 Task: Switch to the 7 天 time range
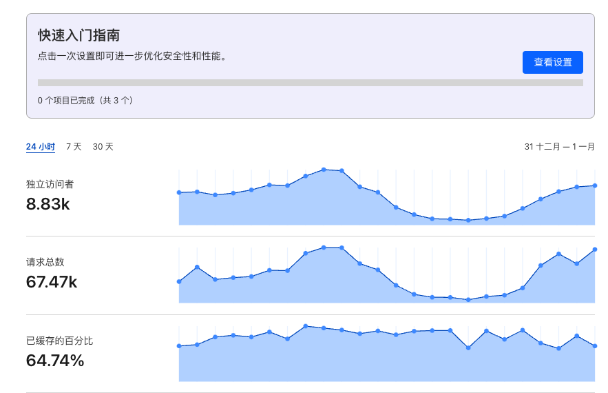tap(74, 147)
